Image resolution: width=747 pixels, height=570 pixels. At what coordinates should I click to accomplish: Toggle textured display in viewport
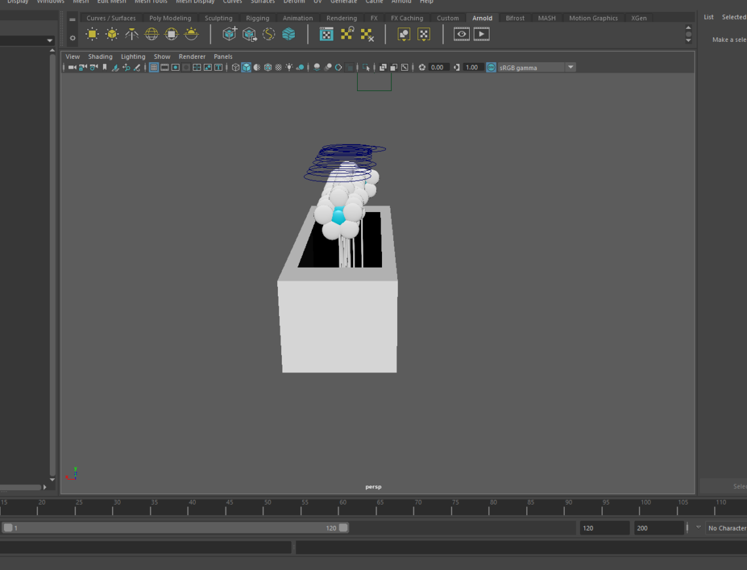(x=278, y=67)
